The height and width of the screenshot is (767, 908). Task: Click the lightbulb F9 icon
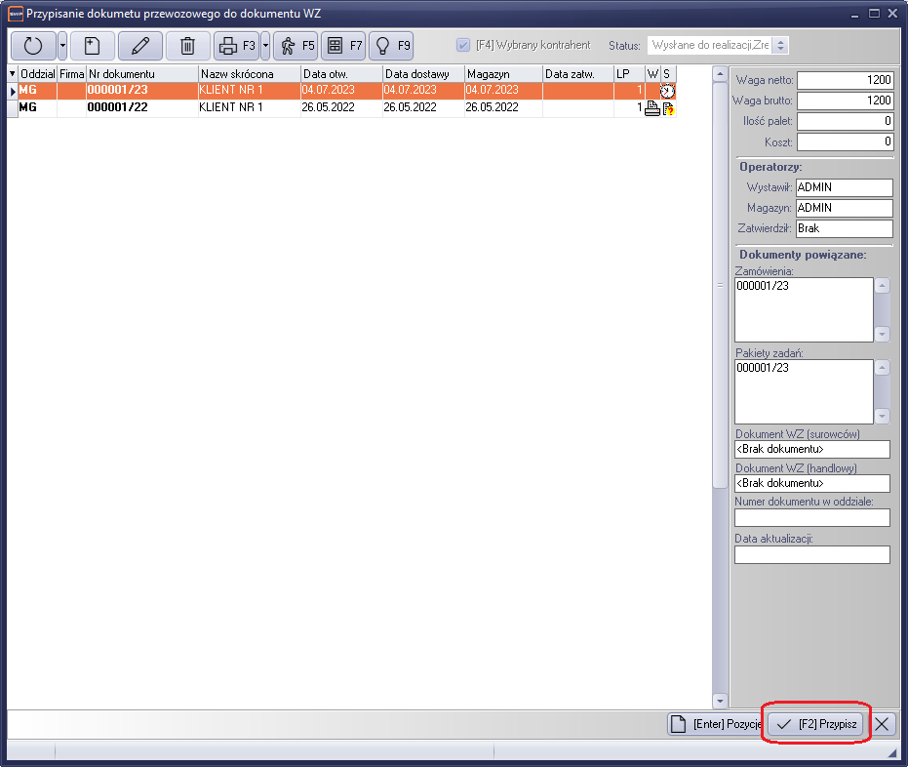[391, 46]
